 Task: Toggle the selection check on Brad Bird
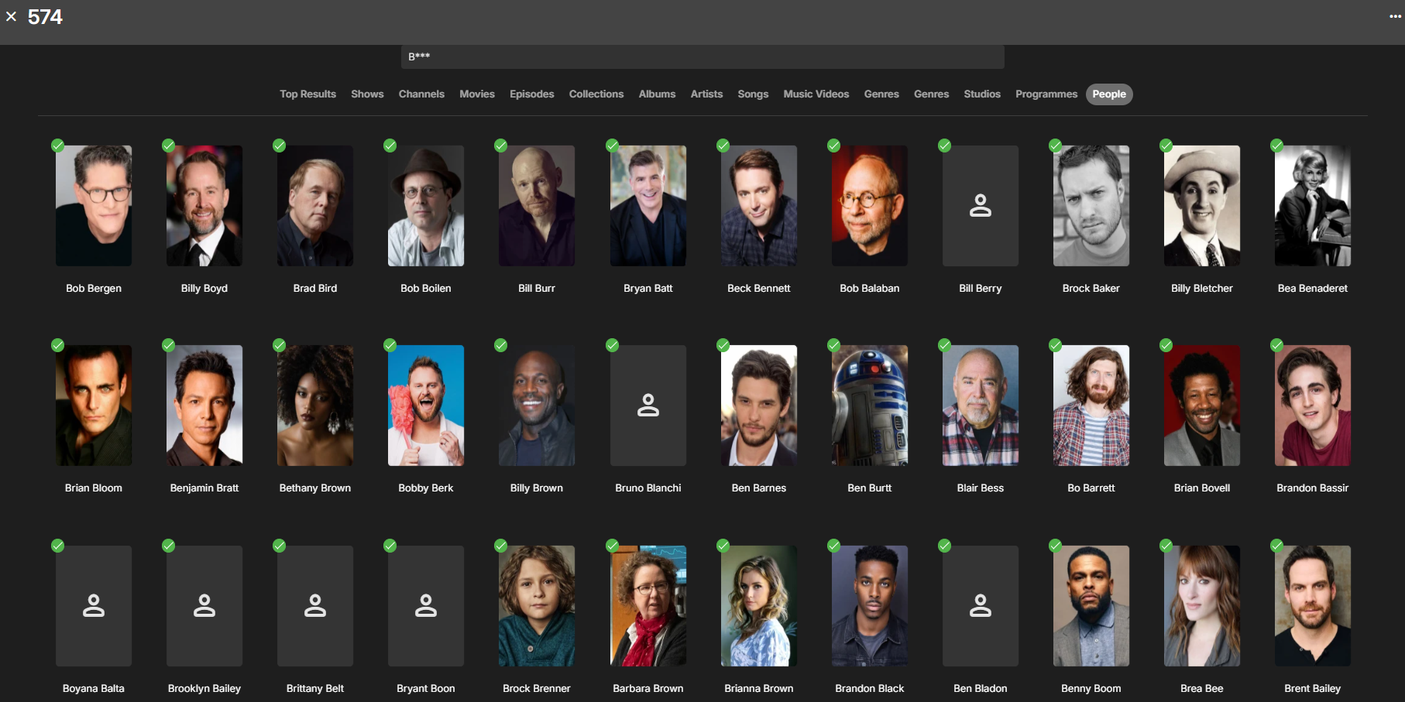pyautogui.click(x=279, y=146)
